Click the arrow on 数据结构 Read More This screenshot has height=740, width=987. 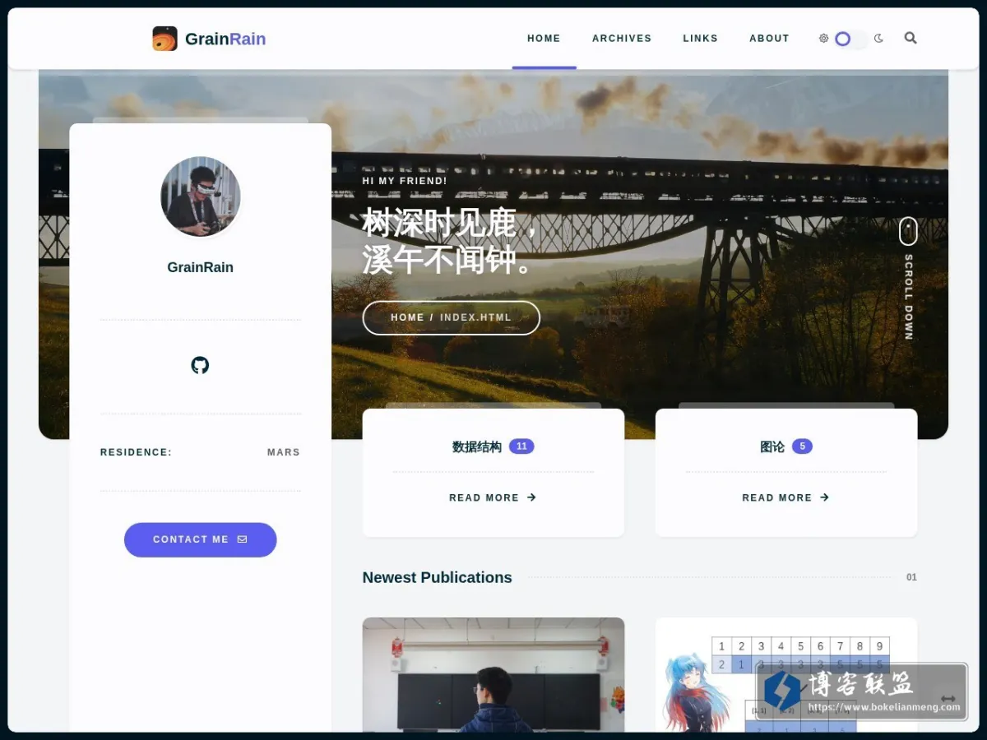click(x=531, y=497)
